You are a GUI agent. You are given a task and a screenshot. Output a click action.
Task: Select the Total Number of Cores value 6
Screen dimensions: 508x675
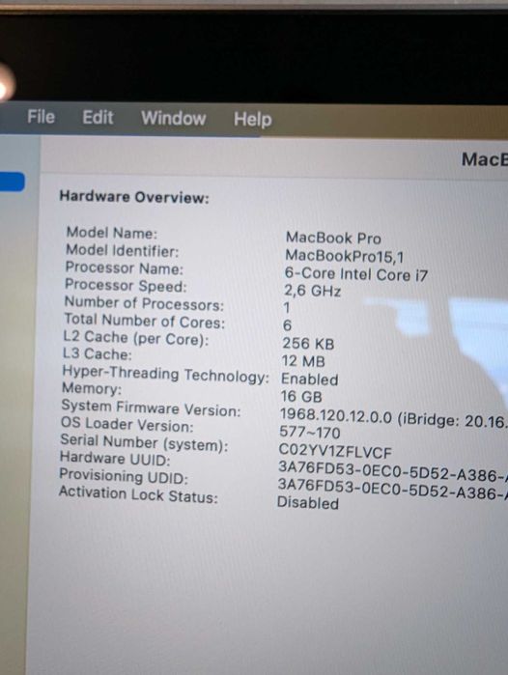coord(287,325)
